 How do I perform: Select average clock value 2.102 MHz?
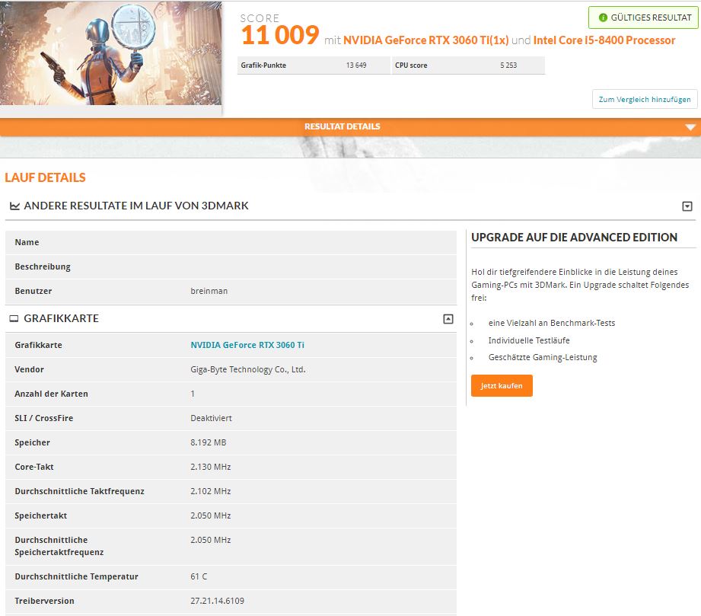coord(211,491)
